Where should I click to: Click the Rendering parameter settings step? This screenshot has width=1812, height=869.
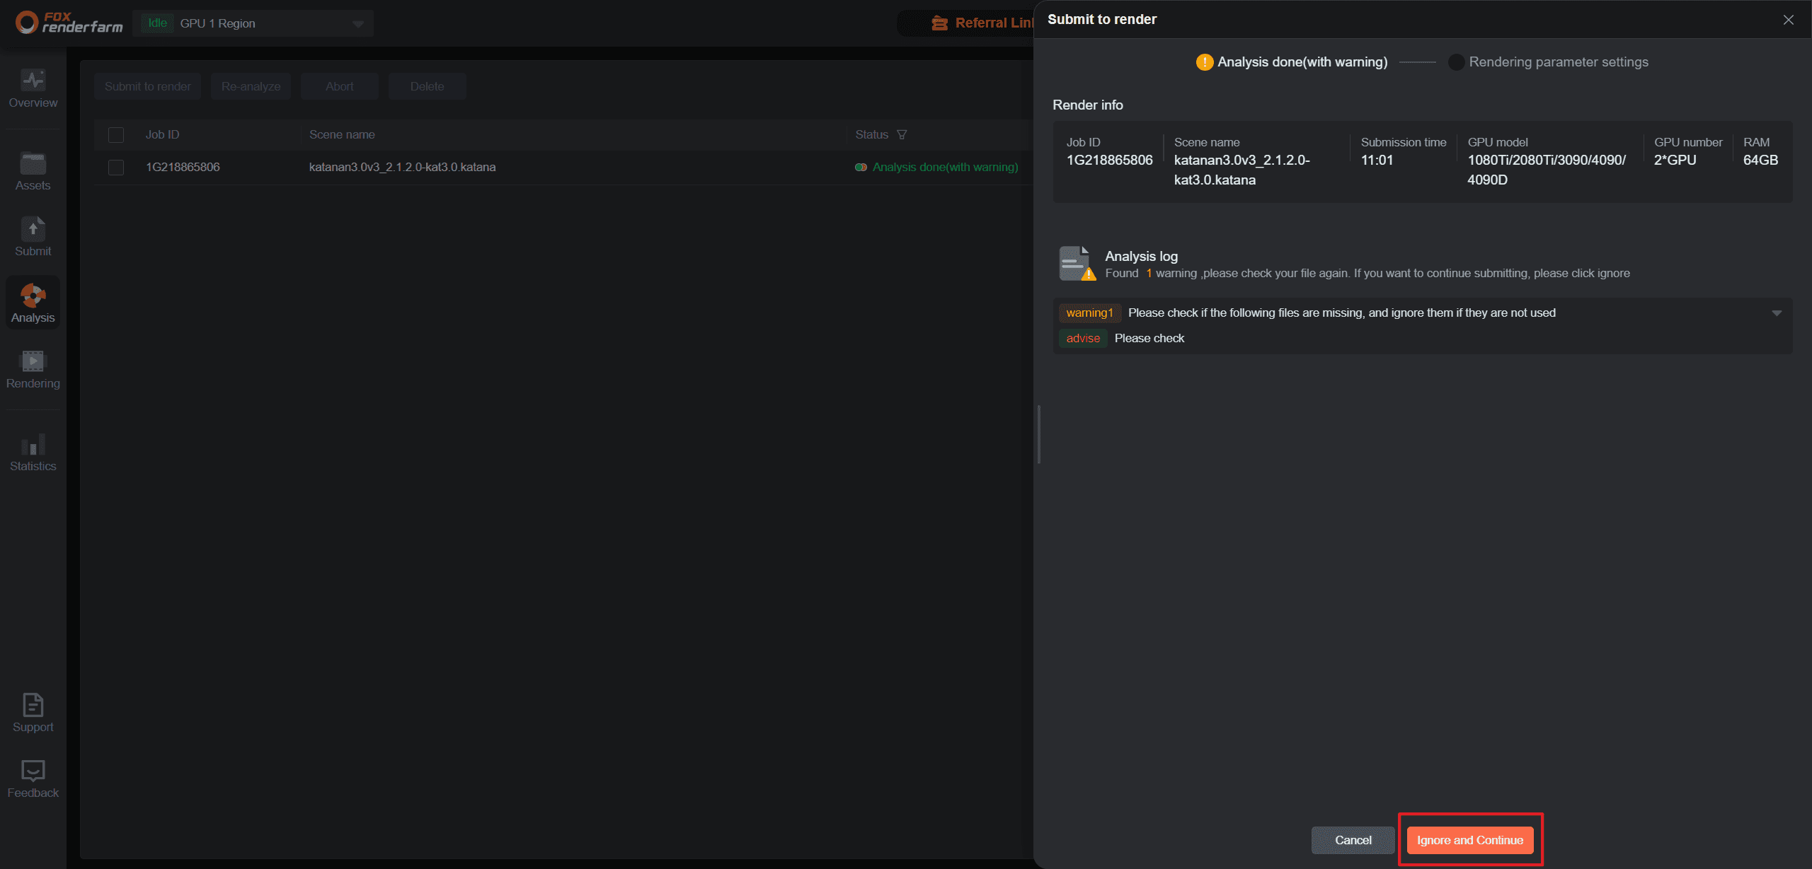pyautogui.click(x=1558, y=62)
